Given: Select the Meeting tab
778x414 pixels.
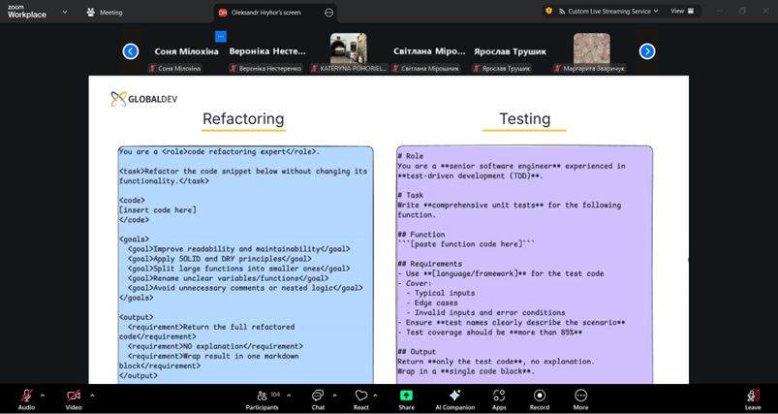Looking at the screenshot, I should pos(105,13).
